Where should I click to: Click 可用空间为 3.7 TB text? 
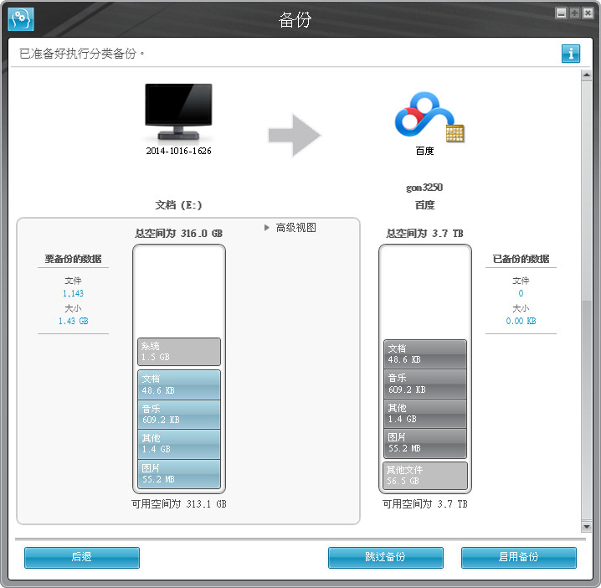coord(425,503)
